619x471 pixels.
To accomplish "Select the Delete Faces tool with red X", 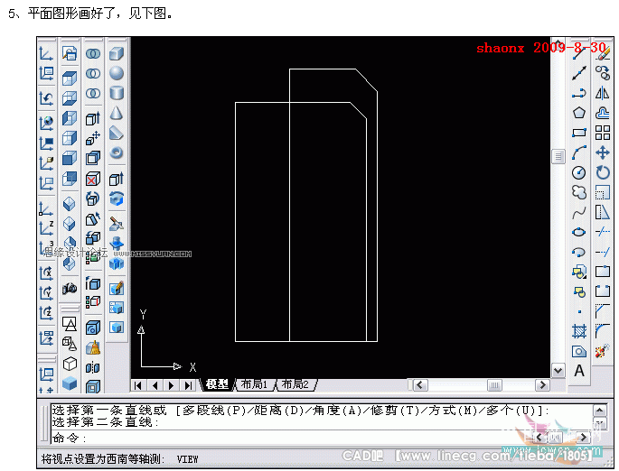I will 93,179.
